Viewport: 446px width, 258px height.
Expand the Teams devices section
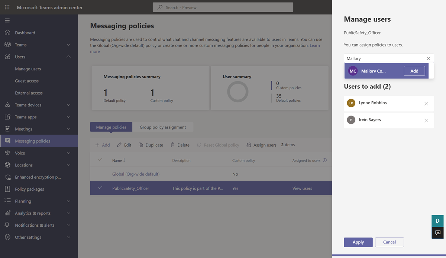click(x=68, y=105)
